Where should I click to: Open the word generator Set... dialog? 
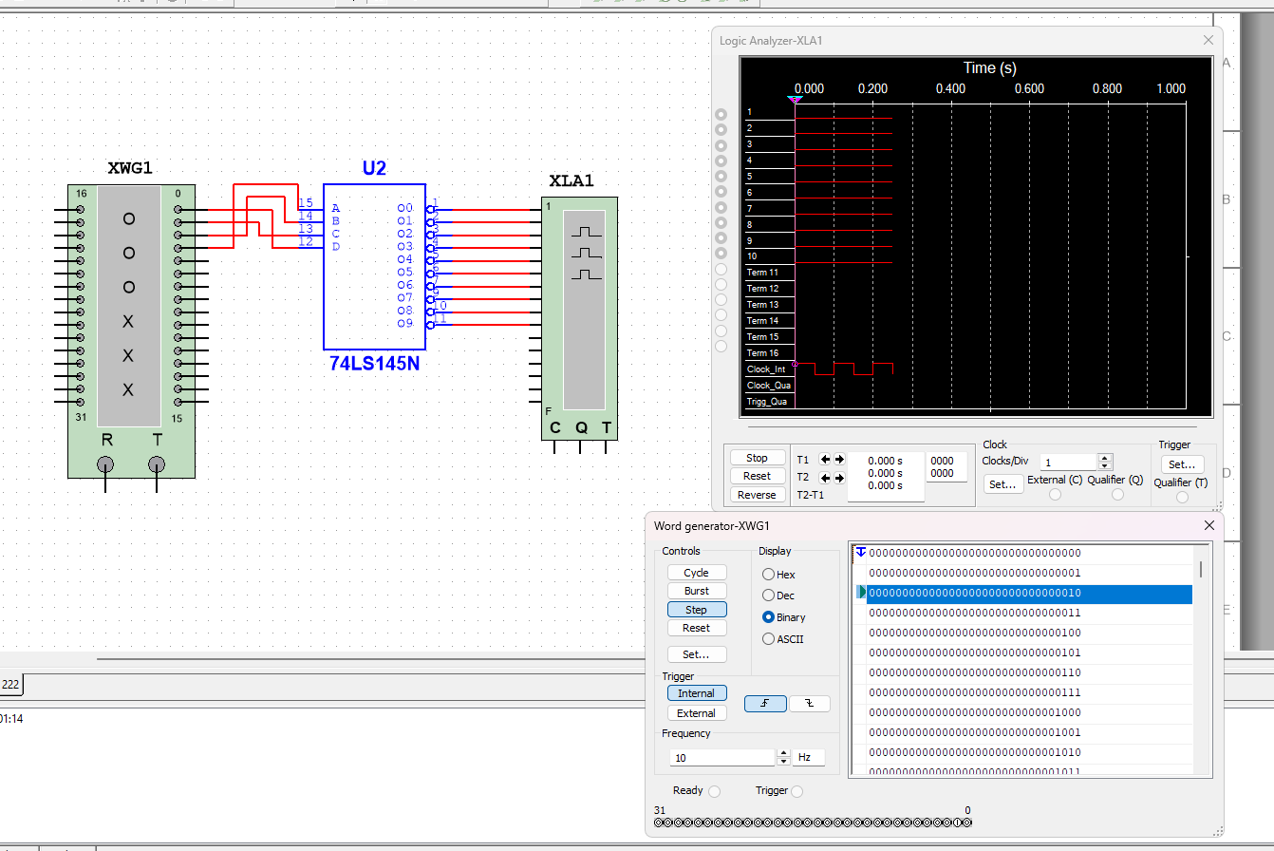coord(696,654)
